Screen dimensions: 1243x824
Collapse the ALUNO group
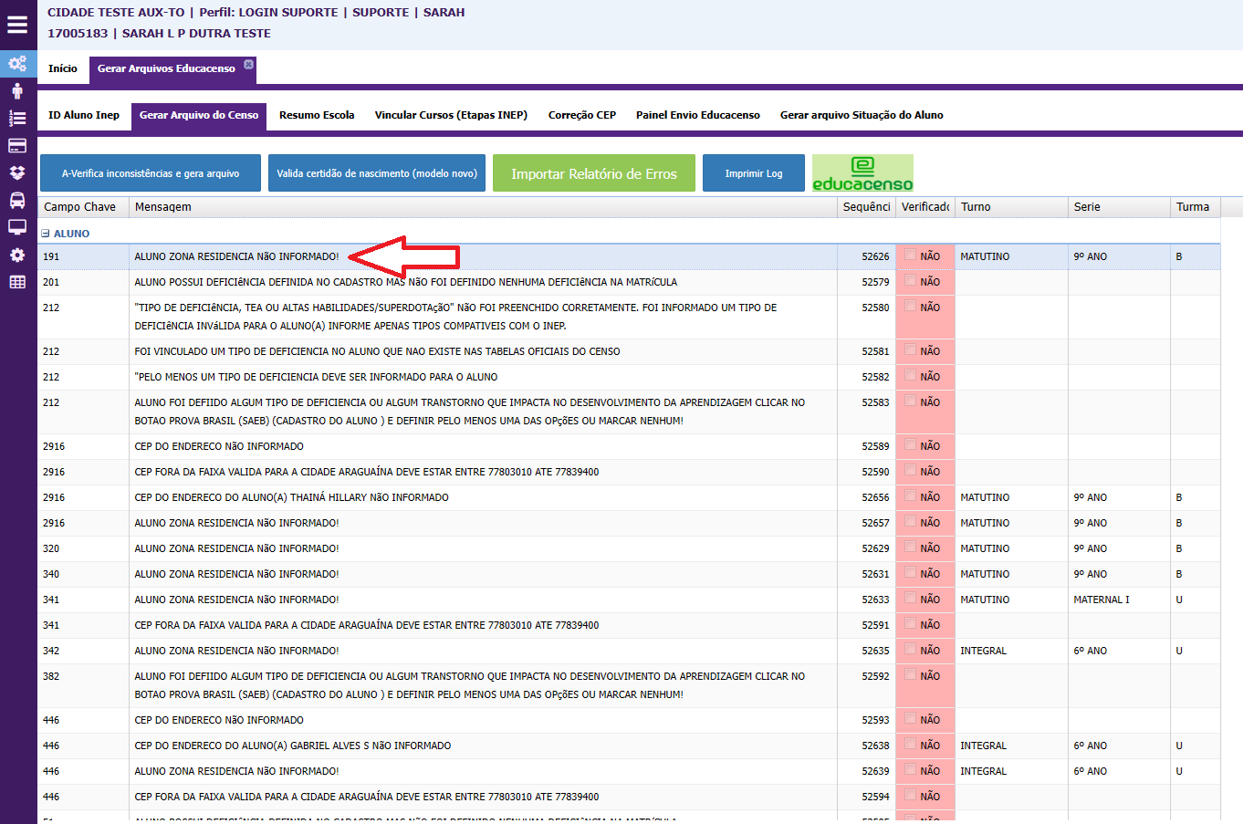point(46,234)
